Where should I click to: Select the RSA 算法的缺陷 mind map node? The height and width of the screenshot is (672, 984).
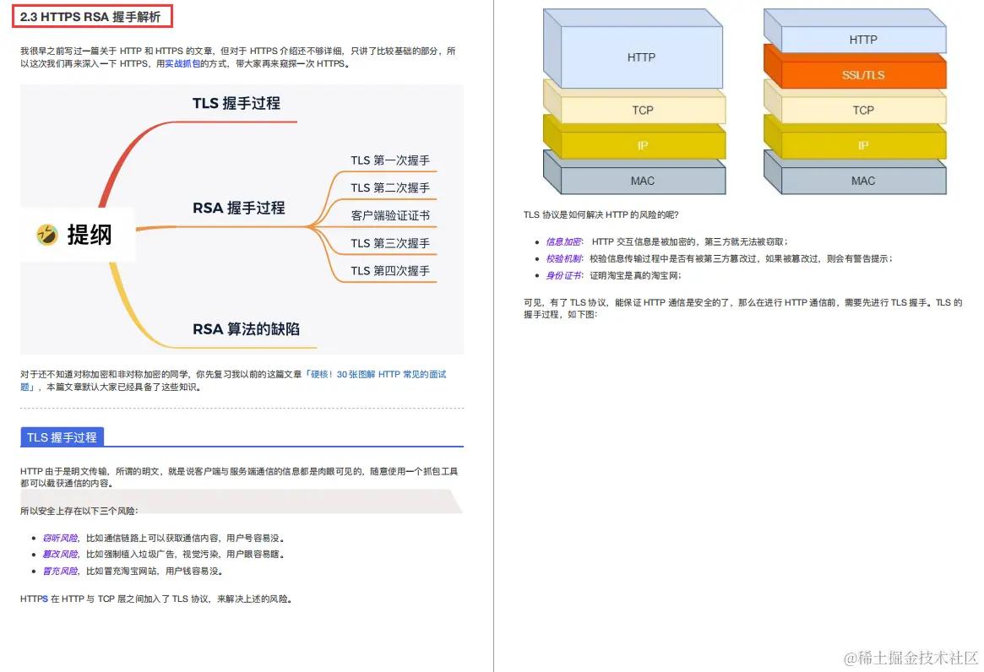click(x=247, y=329)
